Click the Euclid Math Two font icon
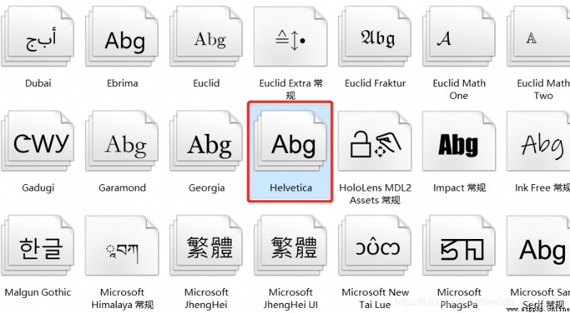The image size is (570, 313). [539, 36]
